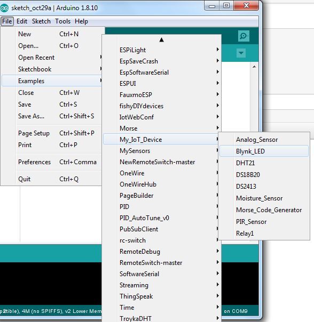The height and width of the screenshot is (322, 314).
Task: Open NewRemoteSwitch-master examples entry
Action: pyautogui.click(x=161, y=162)
